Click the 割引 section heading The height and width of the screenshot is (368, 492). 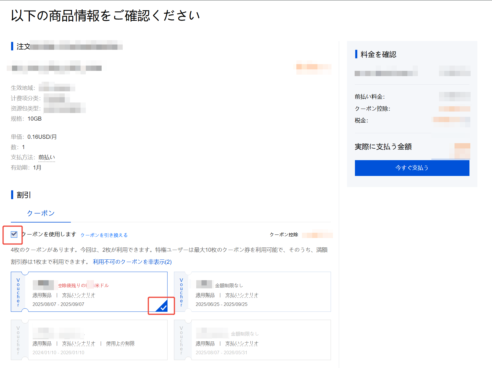coord(24,195)
